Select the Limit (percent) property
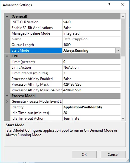The height and width of the screenshot is (163, 130). [x=36, y=62]
